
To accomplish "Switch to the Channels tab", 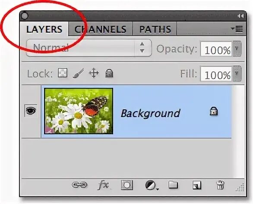I will 100,29.
